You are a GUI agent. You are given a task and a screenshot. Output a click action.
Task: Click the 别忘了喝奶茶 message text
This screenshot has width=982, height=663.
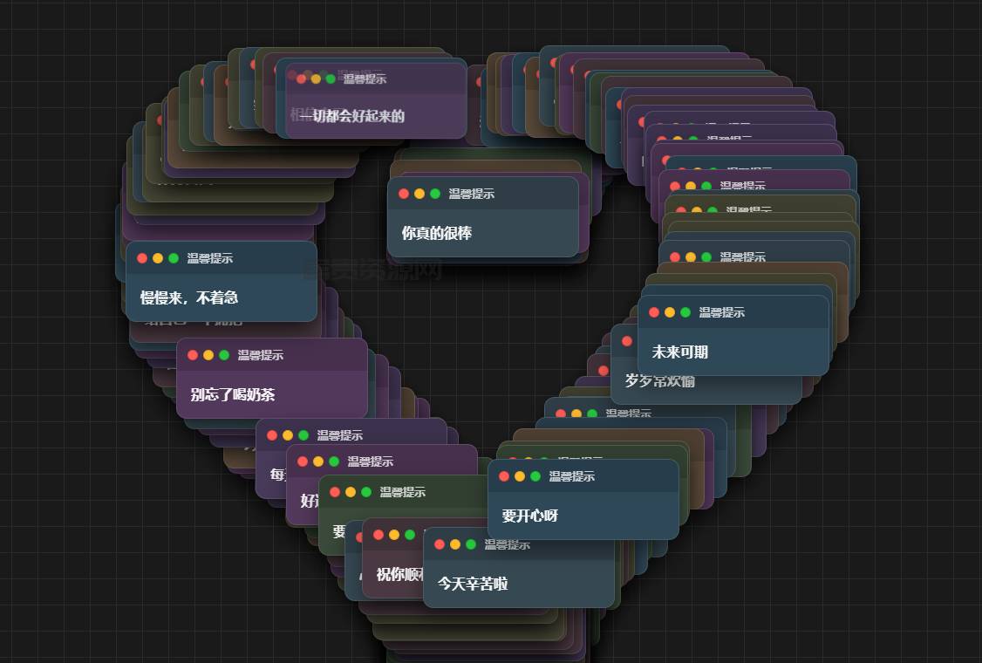point(233,395)
